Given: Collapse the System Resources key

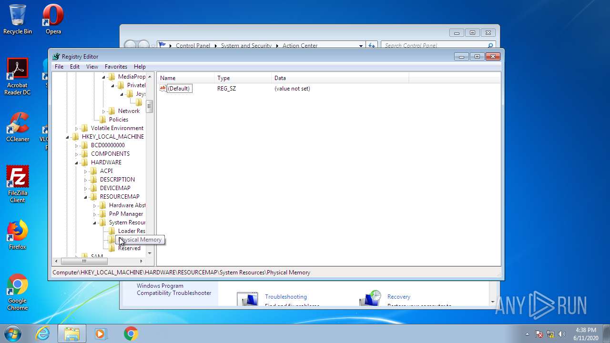Looking at the screenshot, I should click(94, 223).
